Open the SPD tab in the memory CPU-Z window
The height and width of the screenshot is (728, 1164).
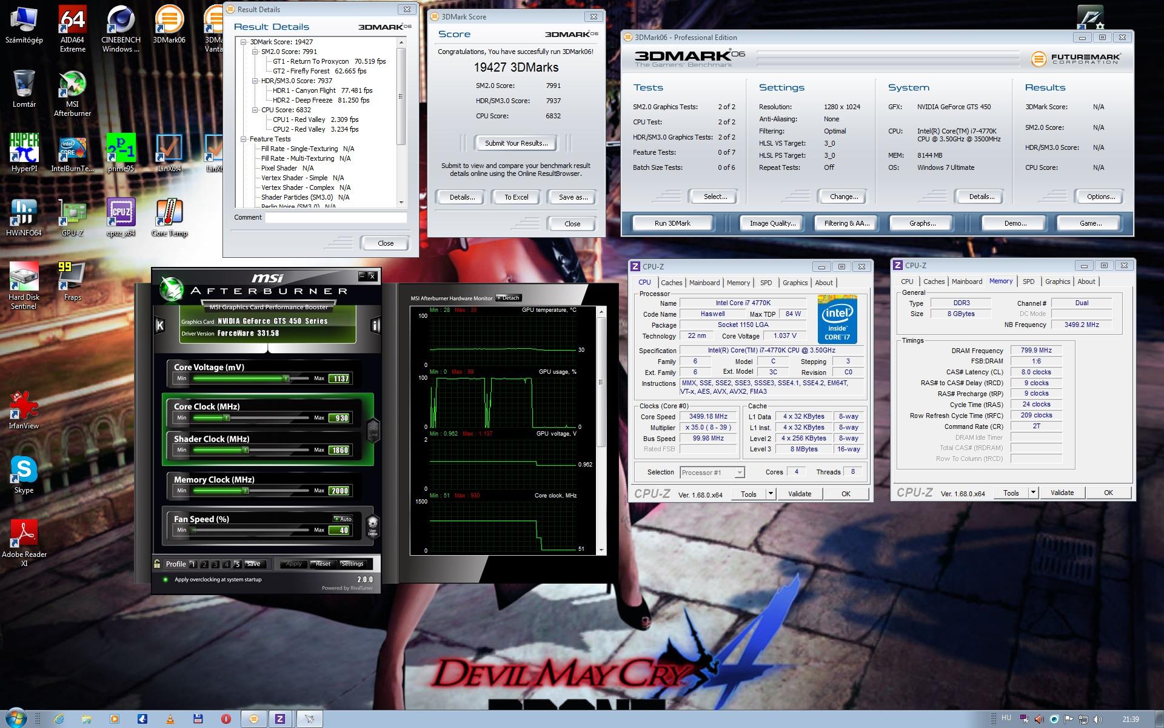(x=1028, y=281)
